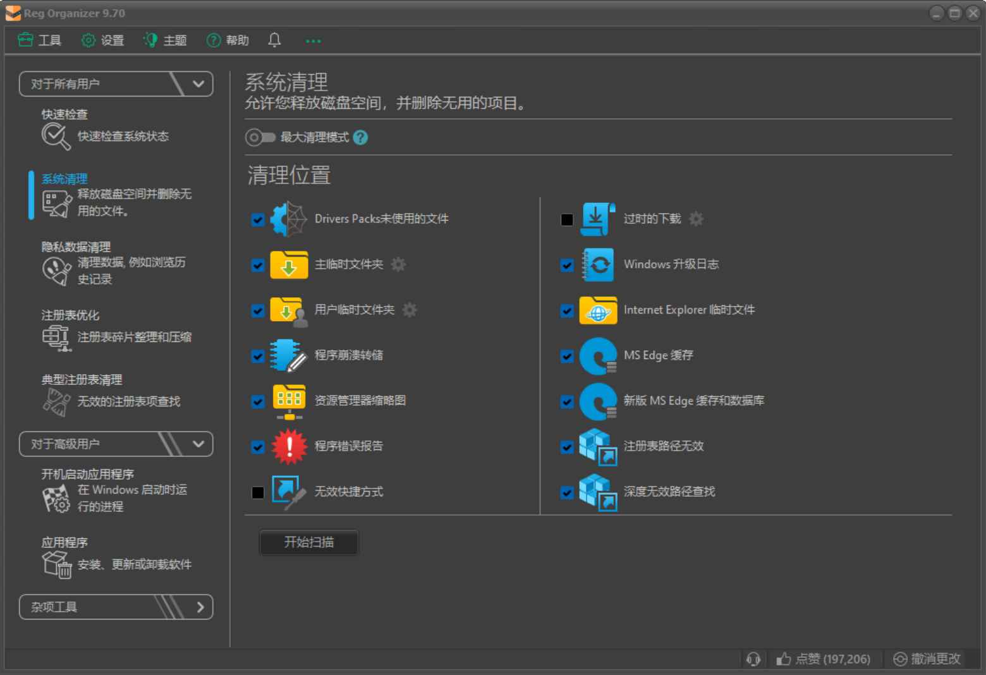Click the gear icon next to 主临时文件夹

pyautogui.click(x=398, y=265)
